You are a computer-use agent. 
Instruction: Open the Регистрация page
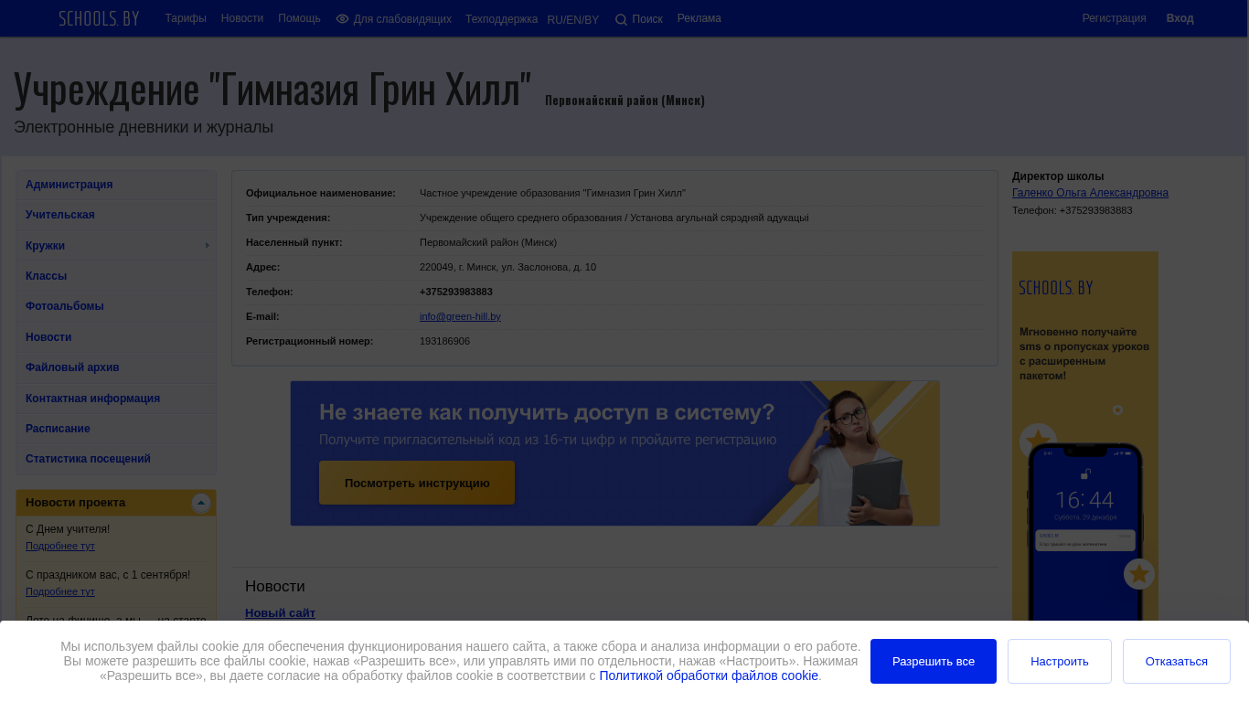(1114, 18)
